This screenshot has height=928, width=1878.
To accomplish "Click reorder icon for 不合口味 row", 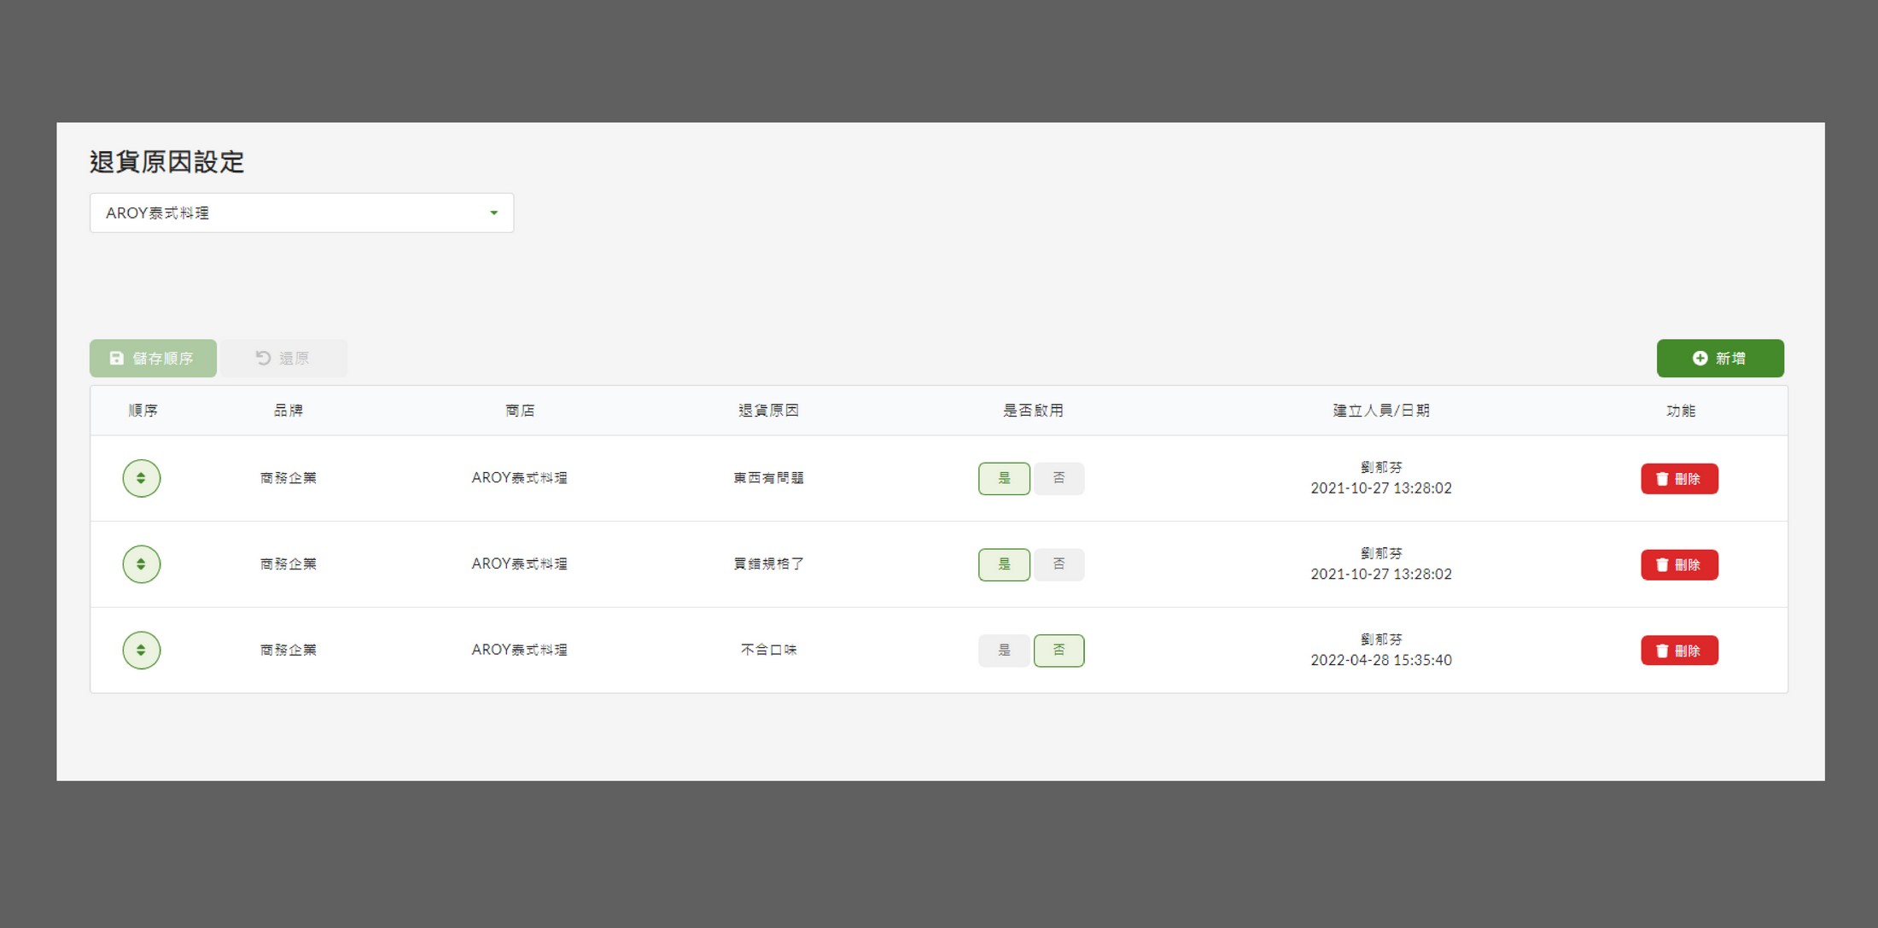I will click(141, 651).
